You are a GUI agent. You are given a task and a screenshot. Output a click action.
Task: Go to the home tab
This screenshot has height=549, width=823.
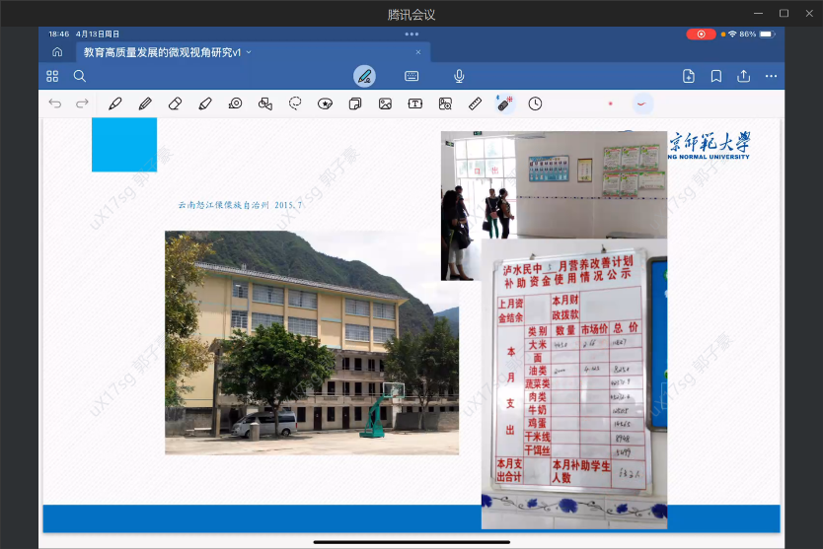57,52
